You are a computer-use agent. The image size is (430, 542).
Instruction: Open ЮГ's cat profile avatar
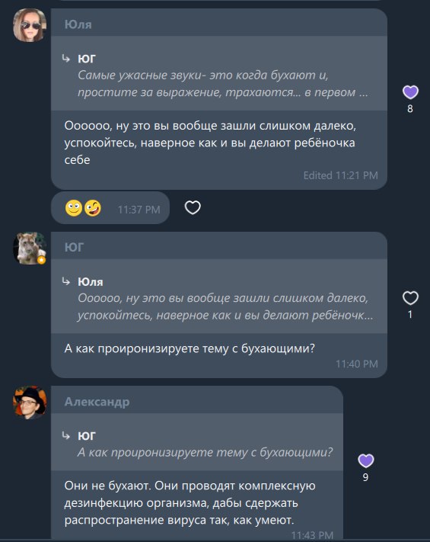30,249
